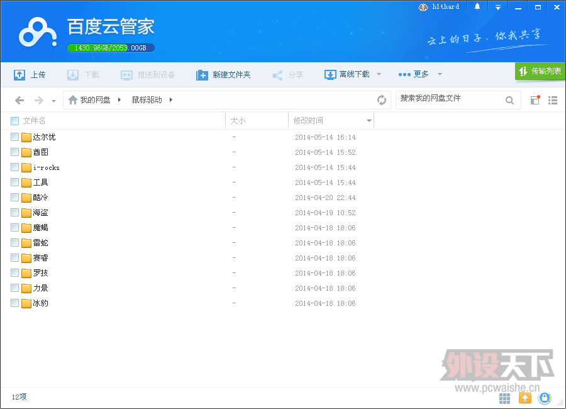Screen dimensions: 566x409
Task: Click the 分享 share button
Action: 287,75
